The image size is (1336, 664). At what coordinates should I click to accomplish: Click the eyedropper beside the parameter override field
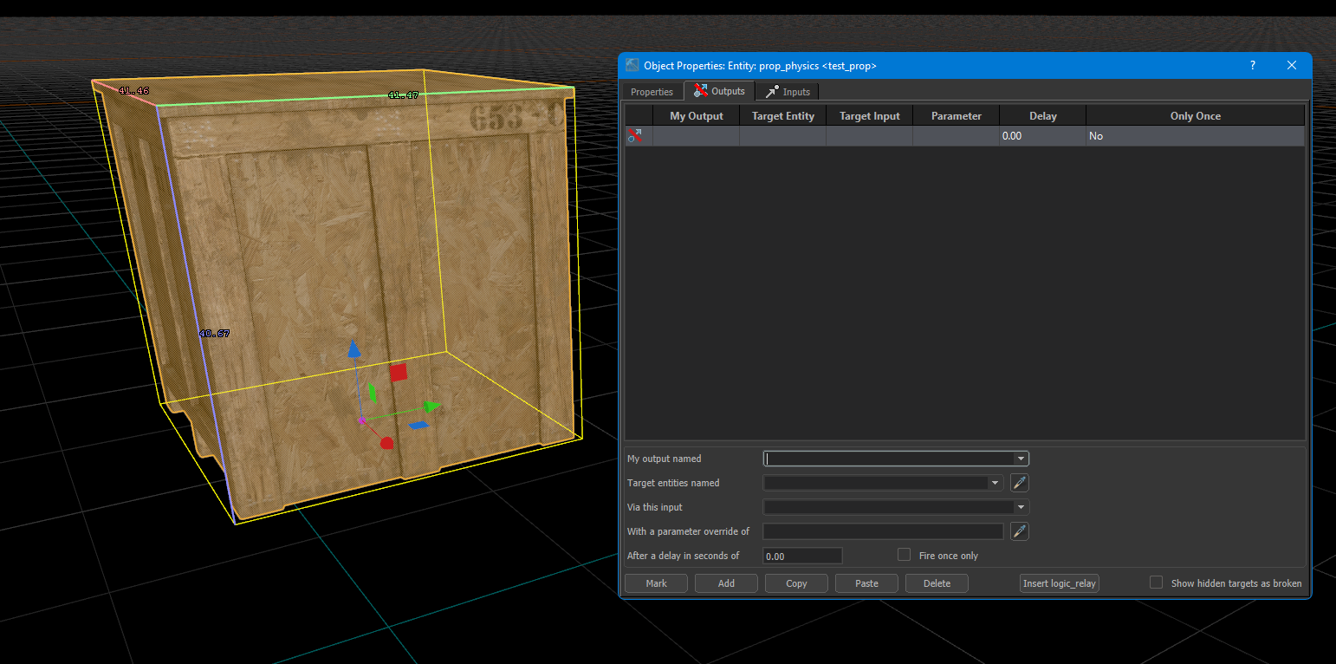pyautogui.click(x=1019, y=531)
